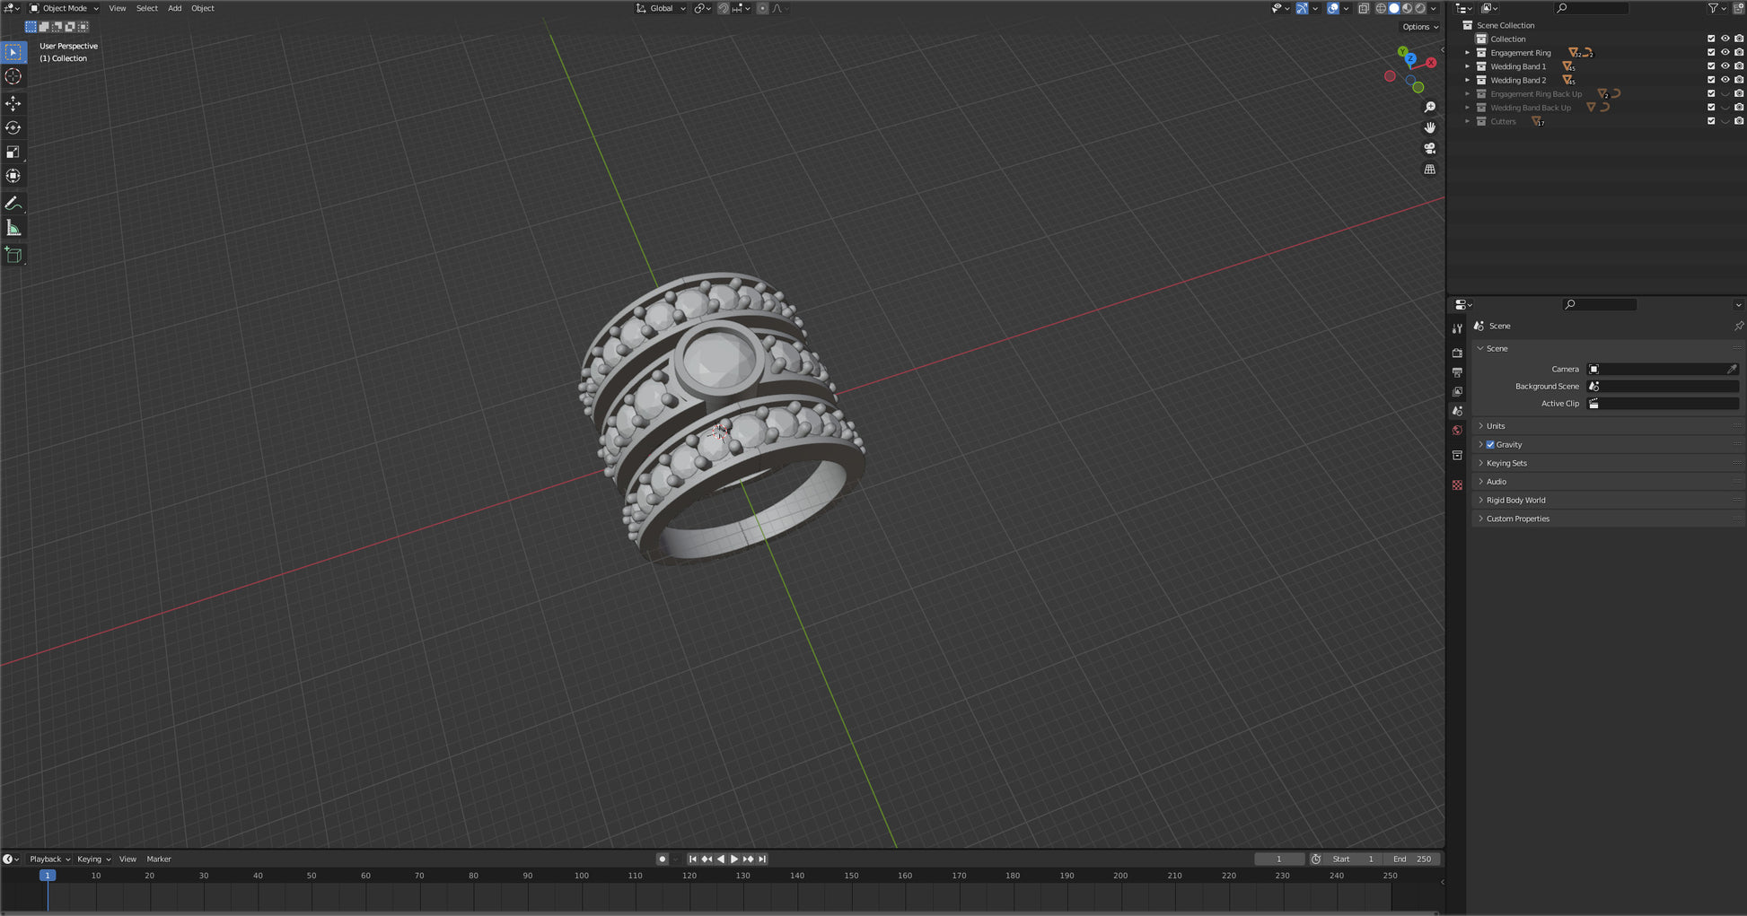Switch to solid viewport shading
Screen dimensions: 1747x916
tap(1394, 8)
